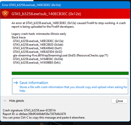131x125 pixels.
Task: Click the Crash signature line
Action: coord(29,110)
